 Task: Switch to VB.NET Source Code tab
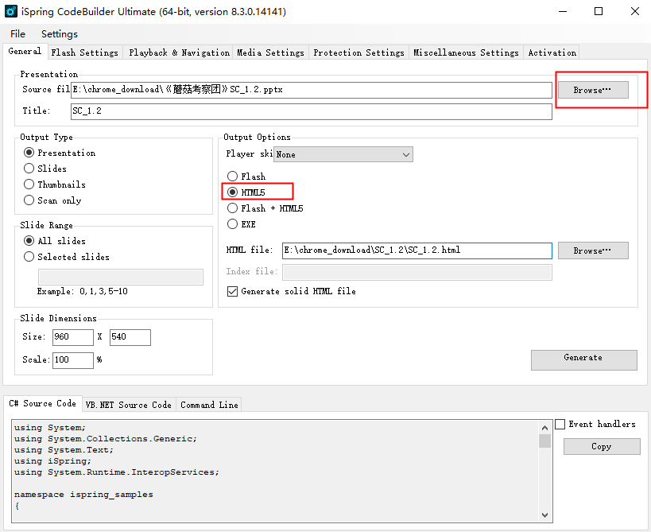pos(129,405)
